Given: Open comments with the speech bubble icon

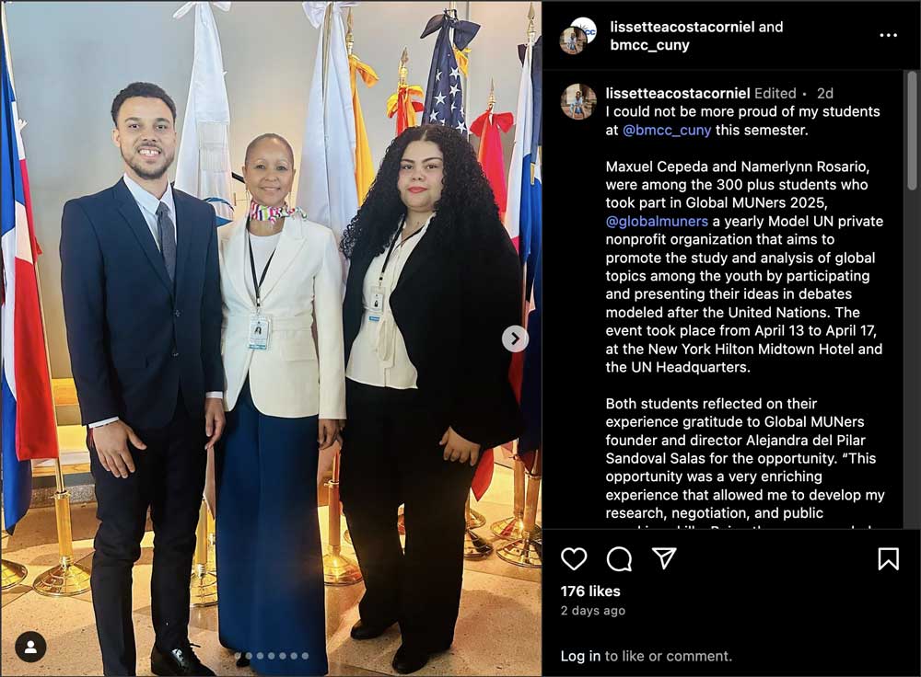Looking at the screenshot, I should tap(619, 558).
